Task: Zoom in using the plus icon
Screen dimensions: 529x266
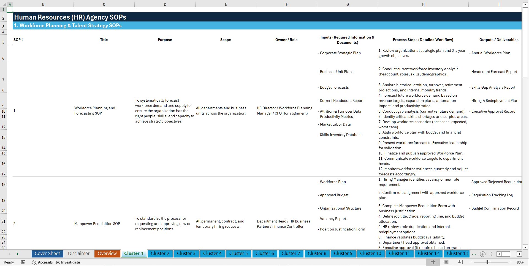Action: pos(511,262)
